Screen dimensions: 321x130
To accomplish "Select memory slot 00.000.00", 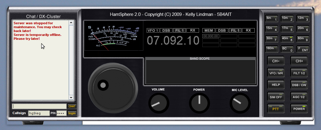I will [x=211, y=36].
